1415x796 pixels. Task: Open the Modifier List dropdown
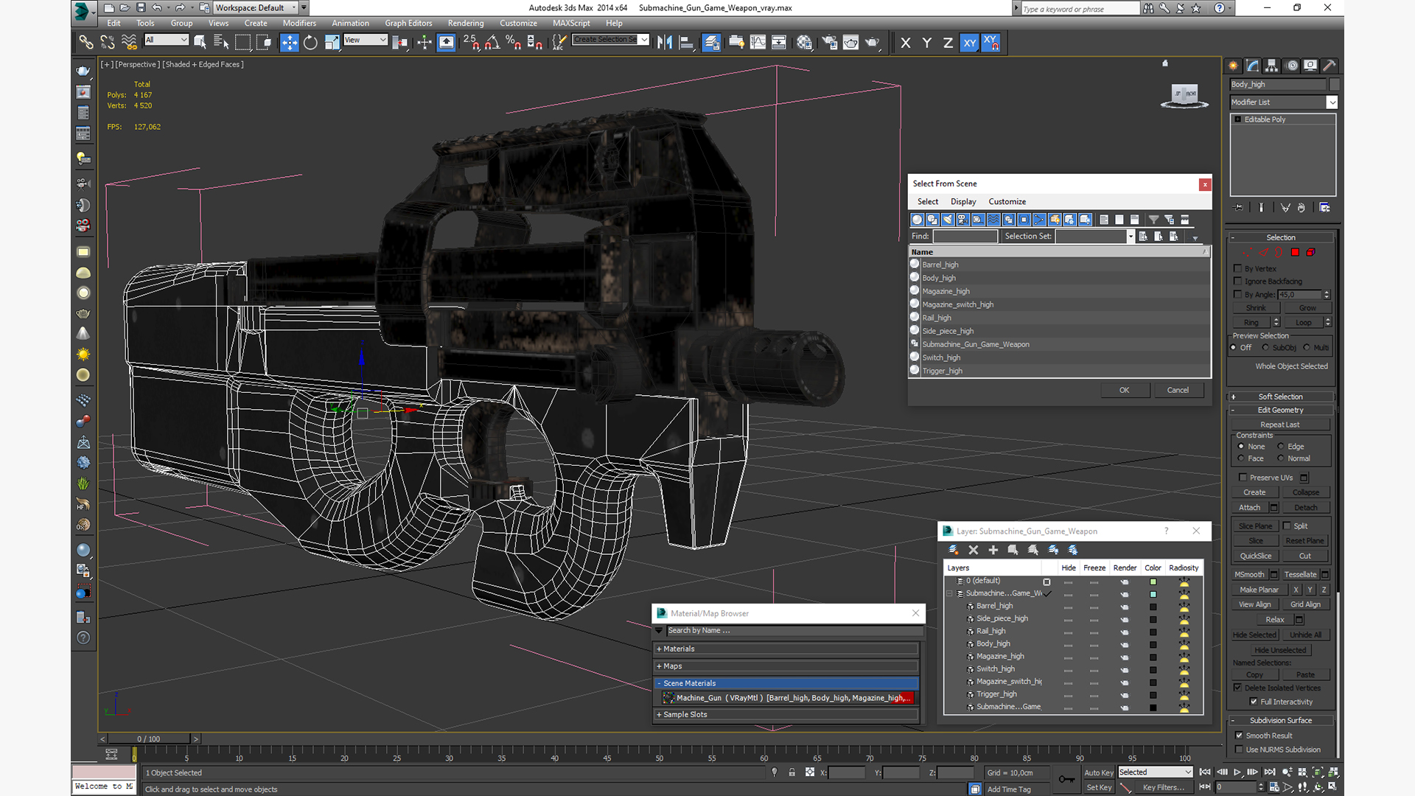pos(1332,102)
